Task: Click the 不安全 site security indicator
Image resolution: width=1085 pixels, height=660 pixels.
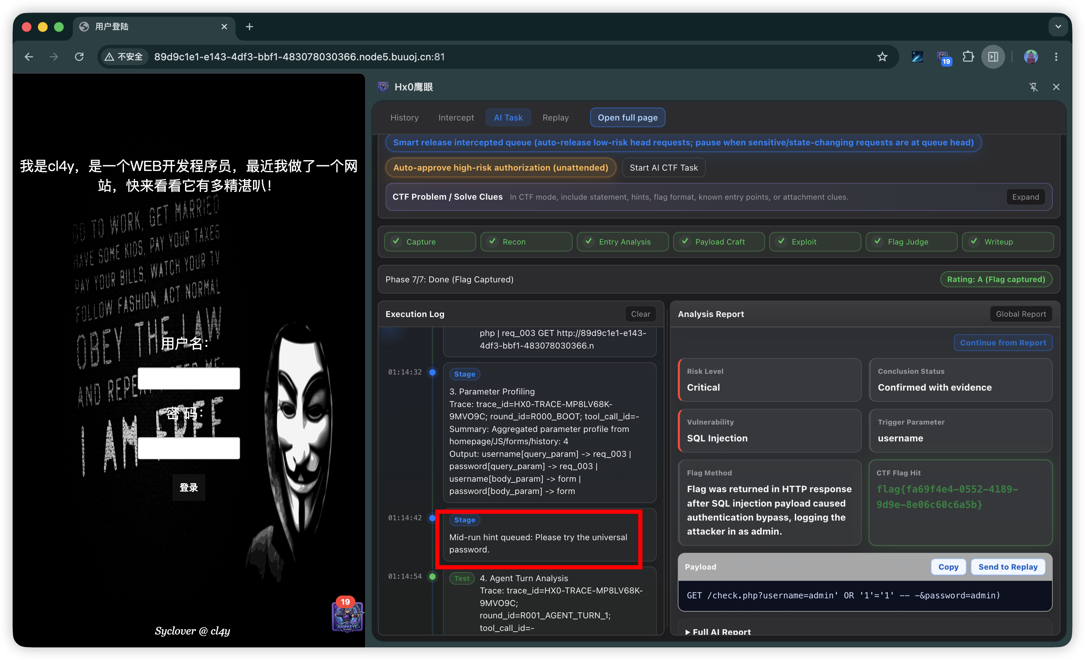Action: pyautogui.click(x=124, y=57)
